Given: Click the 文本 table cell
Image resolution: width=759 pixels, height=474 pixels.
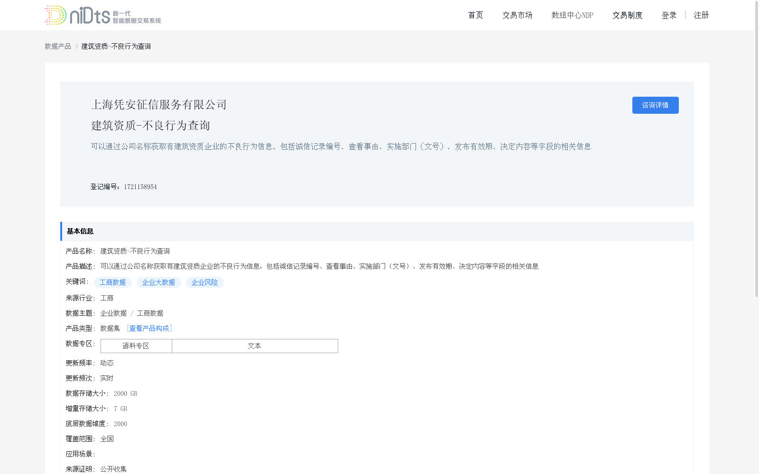Looking at the screenshot, I should click(255, 346).
